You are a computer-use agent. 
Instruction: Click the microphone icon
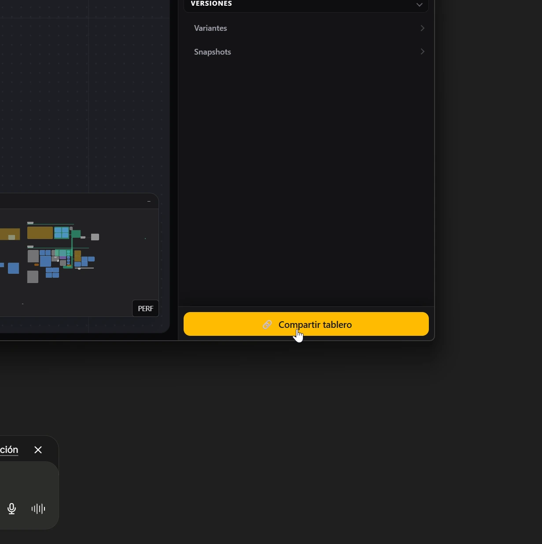click(x=12, y=509)
